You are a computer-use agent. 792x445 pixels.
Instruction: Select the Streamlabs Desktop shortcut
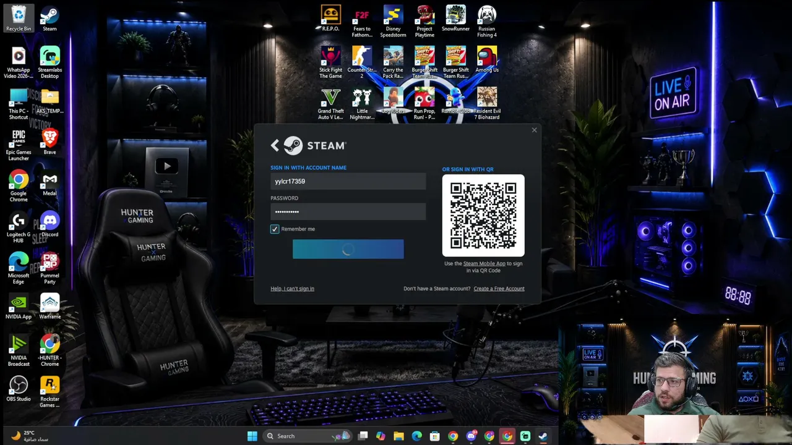[49, 62]
